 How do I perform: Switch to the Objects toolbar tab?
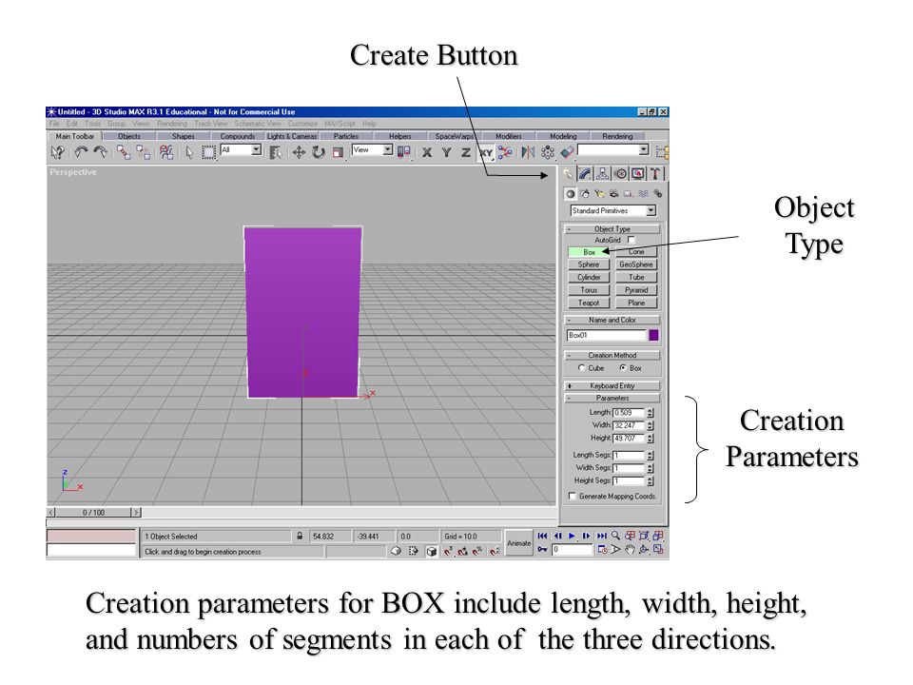click(128, 136)
